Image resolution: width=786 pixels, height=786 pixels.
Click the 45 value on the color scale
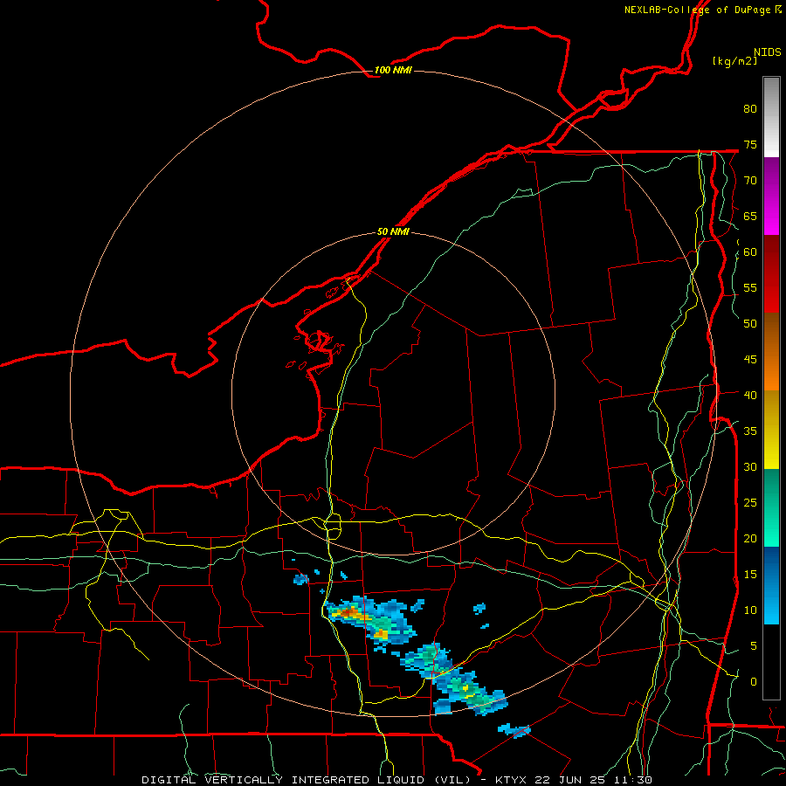750,360
